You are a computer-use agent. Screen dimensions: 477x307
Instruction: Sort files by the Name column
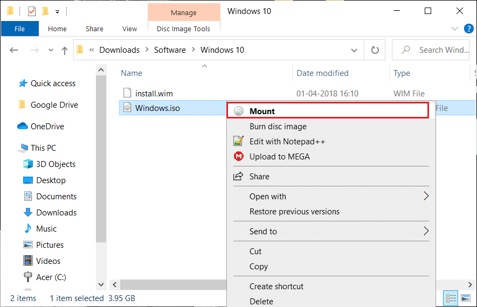coord(132,73)
